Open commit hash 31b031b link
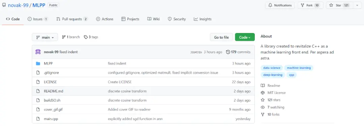Viewport: 364px width, 126px height. (196, 52)
